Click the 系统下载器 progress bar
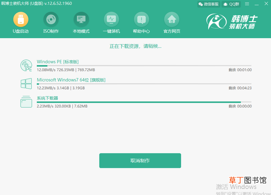Image resolution: width=271 pixels, height=195 pixels. (x=144, y=102)
